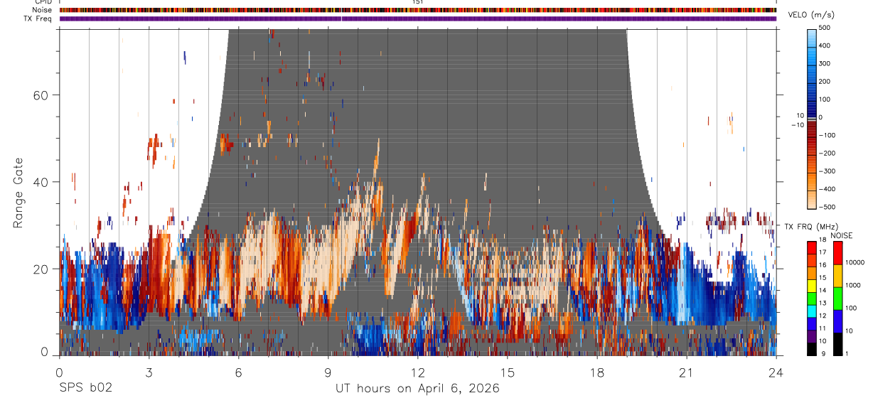Click the green 13-14 MHz TX frequency swatch
873x403 pixels.
pyautogui.click(x=812, y=299)
